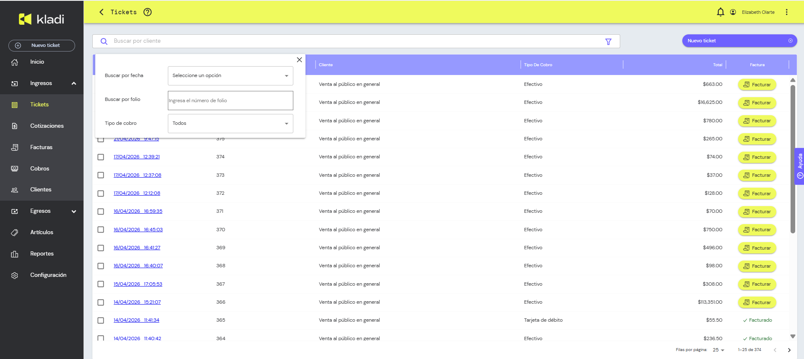804x359 pixels.
Task: Click the table vertical scrollbar
Action: pos(793,159)
